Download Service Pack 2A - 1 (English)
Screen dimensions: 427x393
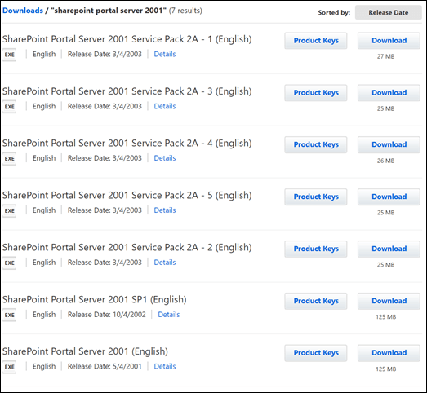pyautogui.click(x=389, y=41)
